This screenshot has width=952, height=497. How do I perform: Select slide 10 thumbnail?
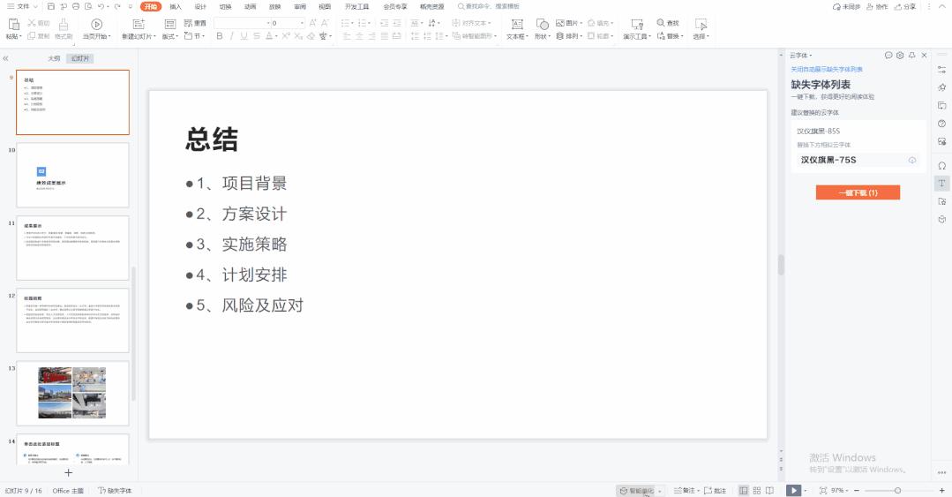(x=72, y=175)
